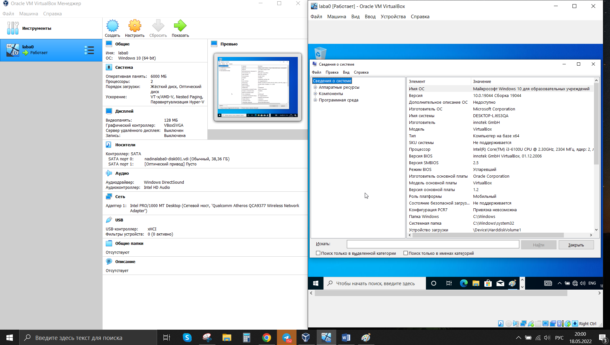
Task: Click Дисплей section header in details
Action: (x=124, y=111)
